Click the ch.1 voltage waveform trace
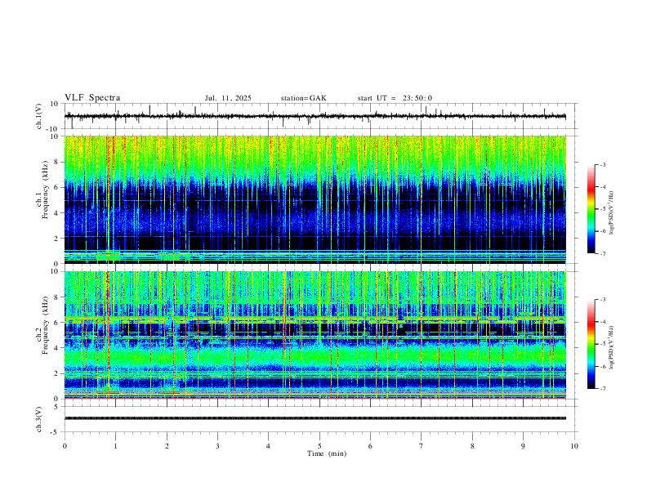The image size is (647, 500). 315,116
